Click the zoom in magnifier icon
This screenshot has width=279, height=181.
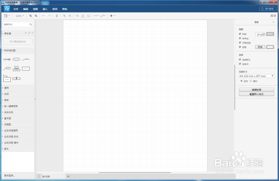tap(31, 16)
